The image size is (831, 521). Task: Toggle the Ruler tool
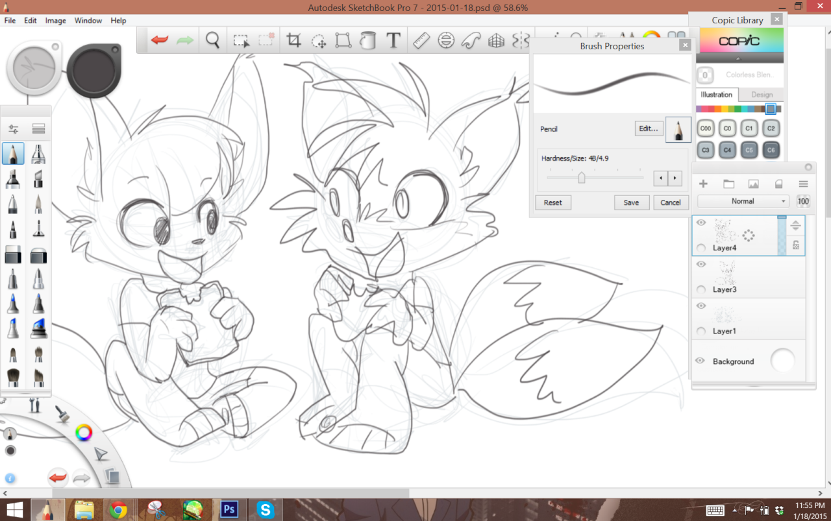tap(421, 40)
